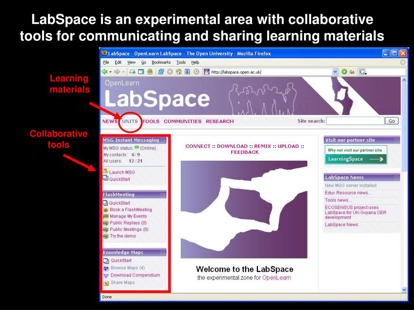Click the Try the demo globe icon
This screenshot has width=414, height=310.
point(106,236)
